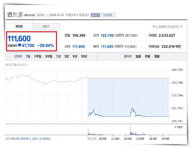This screenshot has height=149, width=192.
Task: Click the -29.94% change value
Action: click(x=45, y=45)
